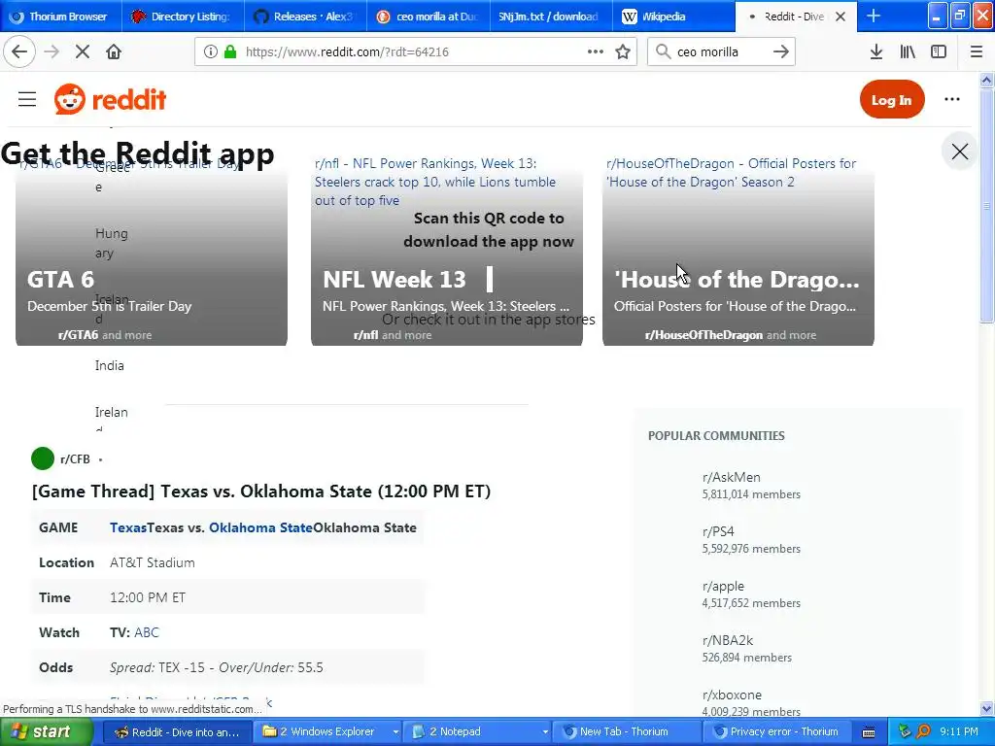Click the Log In button
The image size is (995, 746).
(x=892, y=100)
